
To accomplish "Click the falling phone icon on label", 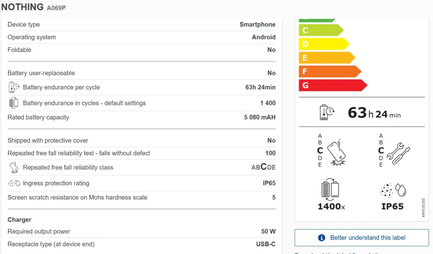I will coord(336,151).
